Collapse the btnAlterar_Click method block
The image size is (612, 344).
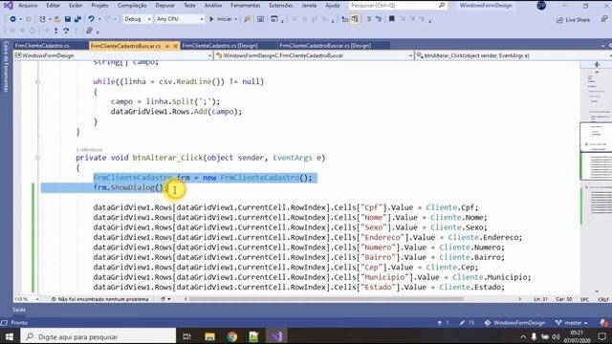coord(37,158)
